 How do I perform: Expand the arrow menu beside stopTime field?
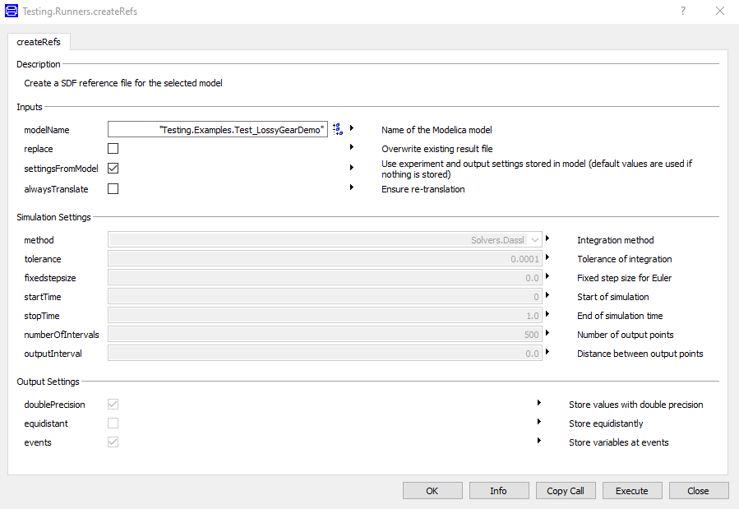547,314
